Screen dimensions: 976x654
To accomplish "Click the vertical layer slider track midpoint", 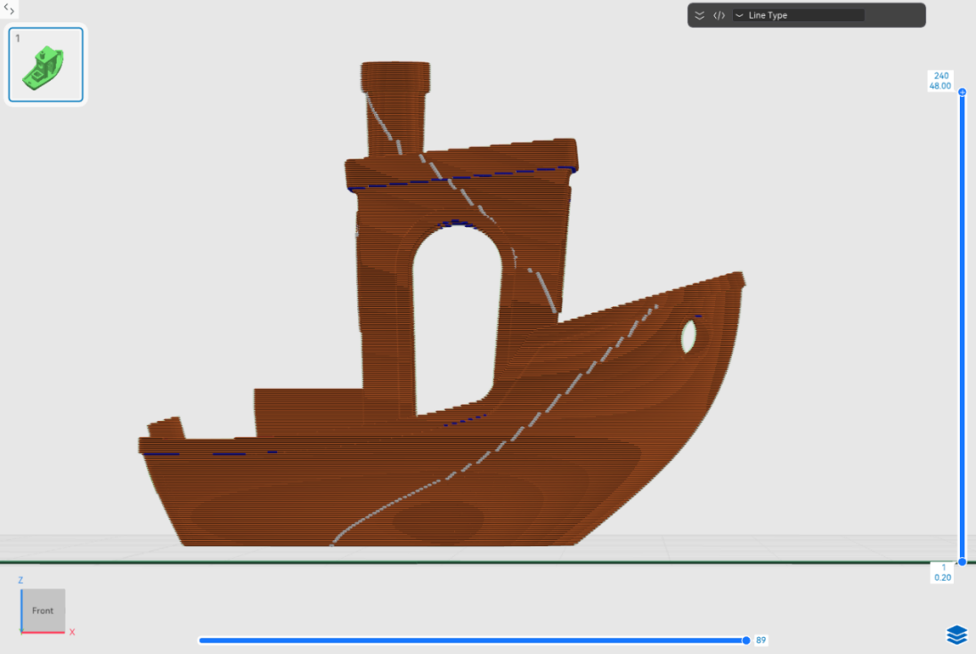I will (x=962, y=327).
